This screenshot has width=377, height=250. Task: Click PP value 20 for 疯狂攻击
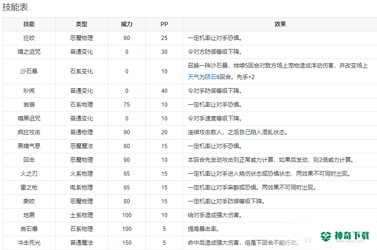click(x=164, y=132)
